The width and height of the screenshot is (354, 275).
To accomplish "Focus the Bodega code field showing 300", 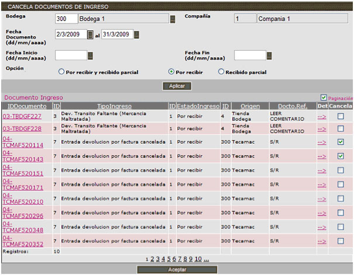I will [66, 19].
